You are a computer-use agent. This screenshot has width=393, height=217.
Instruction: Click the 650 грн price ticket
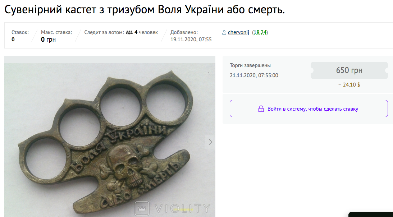click(x=349, y=70)
